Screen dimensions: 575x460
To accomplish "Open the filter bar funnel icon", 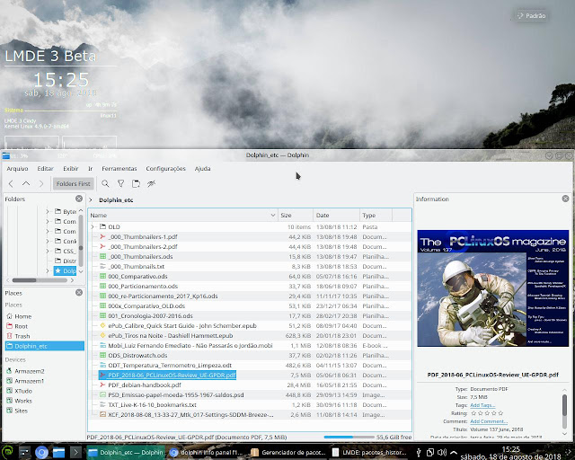I will [120, 184].
